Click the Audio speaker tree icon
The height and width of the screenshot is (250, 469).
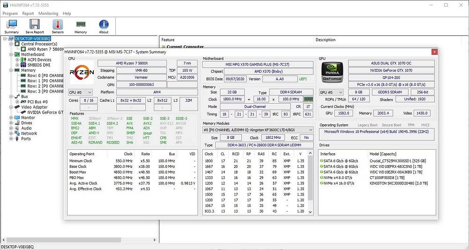(17, 129)
